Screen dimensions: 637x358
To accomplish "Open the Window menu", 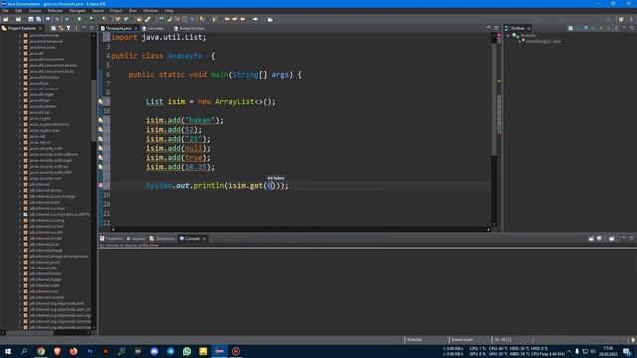I will 150,11.
